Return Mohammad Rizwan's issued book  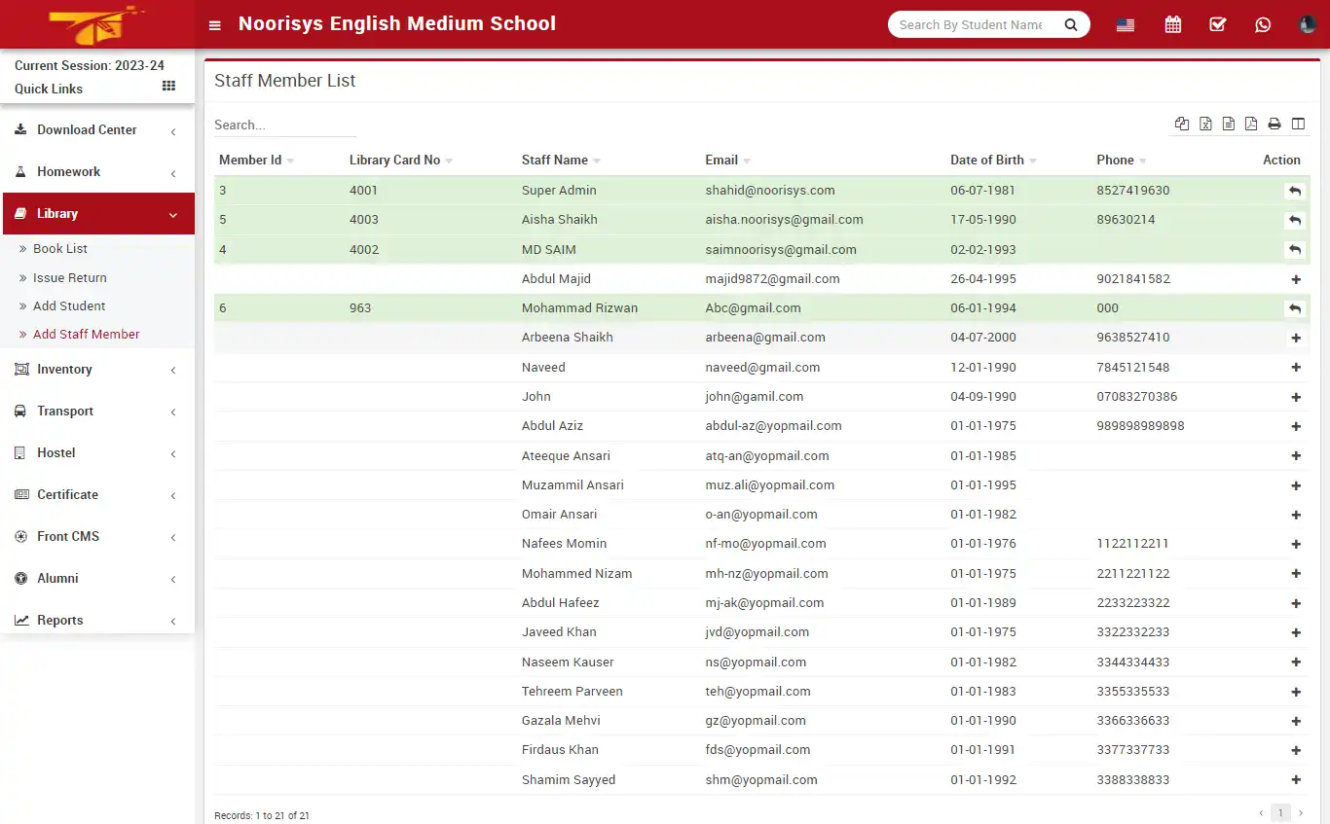[1295, 308]
